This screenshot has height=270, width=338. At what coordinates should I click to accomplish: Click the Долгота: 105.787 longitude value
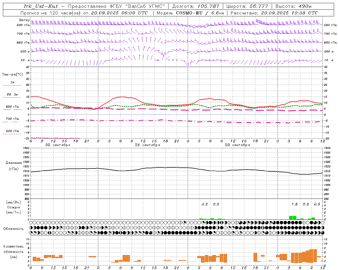click(196, 6)
